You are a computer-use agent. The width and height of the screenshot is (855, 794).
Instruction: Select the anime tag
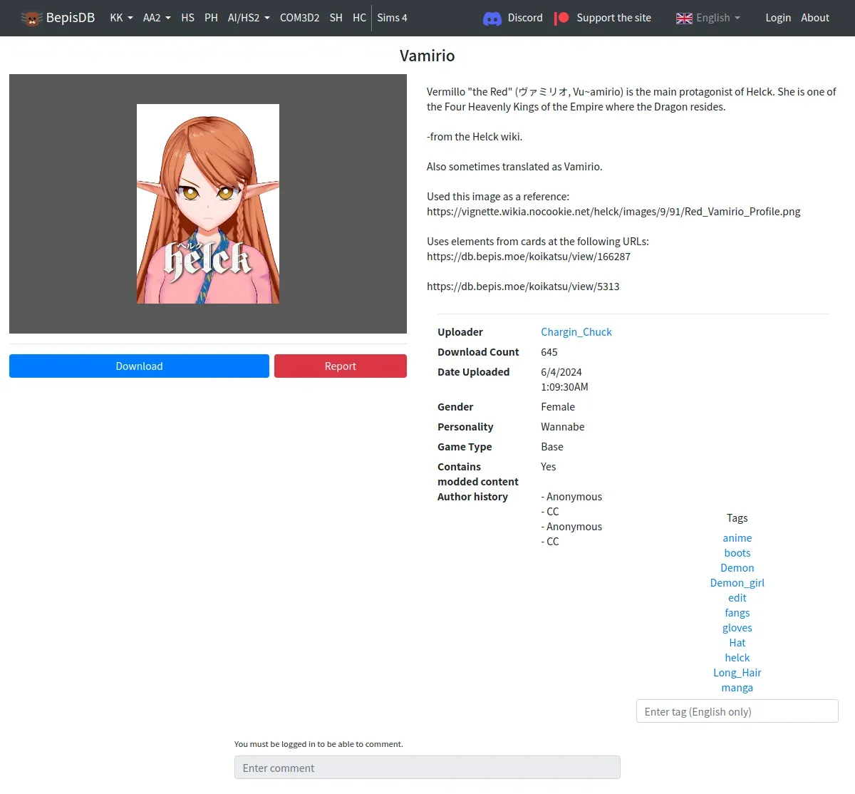pos(737,538)
